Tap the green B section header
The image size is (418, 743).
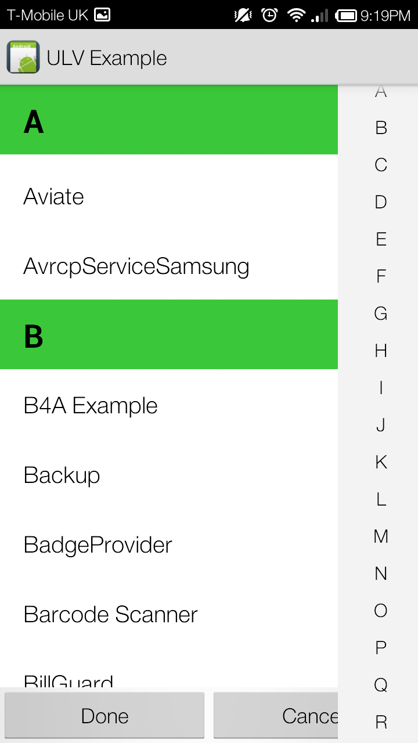pos(169,335)
